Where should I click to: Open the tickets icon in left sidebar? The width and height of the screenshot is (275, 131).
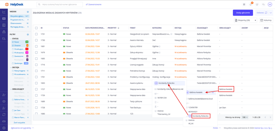click(x=4, y=19)
